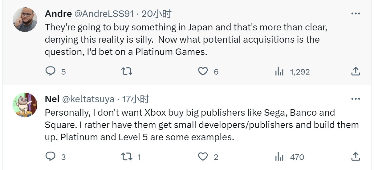Image resolution: width=374 pixels, height=170 pixels.
Task: Retweet Andre's Platinum Games tweet
Action: point(127,71)
